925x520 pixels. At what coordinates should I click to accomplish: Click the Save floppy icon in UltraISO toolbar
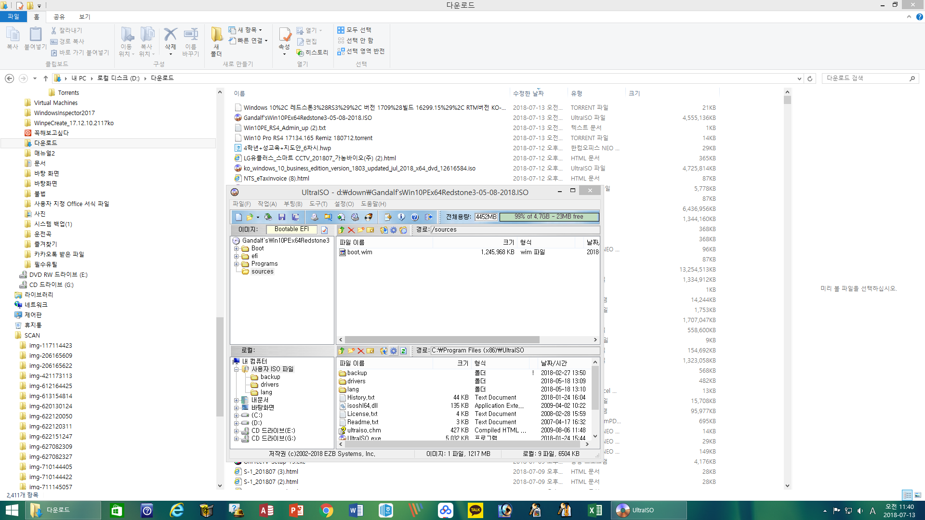point(282,217)
